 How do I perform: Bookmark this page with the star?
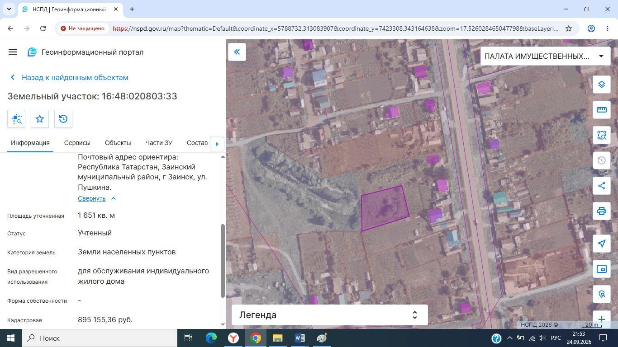click(569, 28)
